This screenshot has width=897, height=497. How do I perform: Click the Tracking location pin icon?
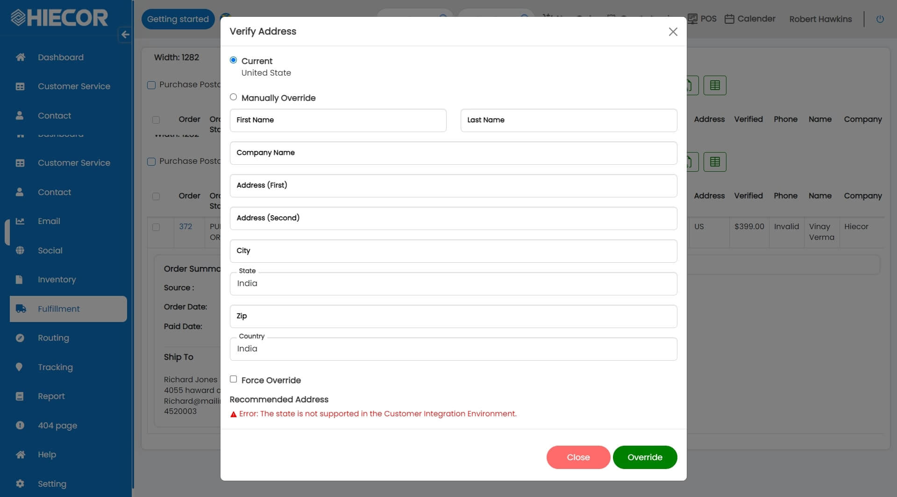click(19, 367)
